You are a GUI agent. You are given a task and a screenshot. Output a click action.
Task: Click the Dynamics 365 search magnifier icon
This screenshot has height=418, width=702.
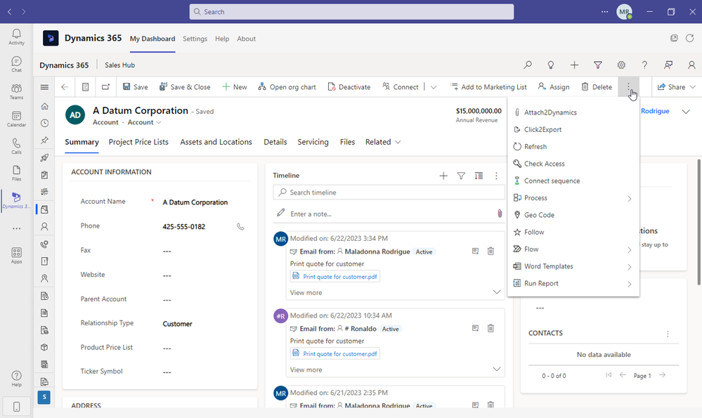point(528,65)
